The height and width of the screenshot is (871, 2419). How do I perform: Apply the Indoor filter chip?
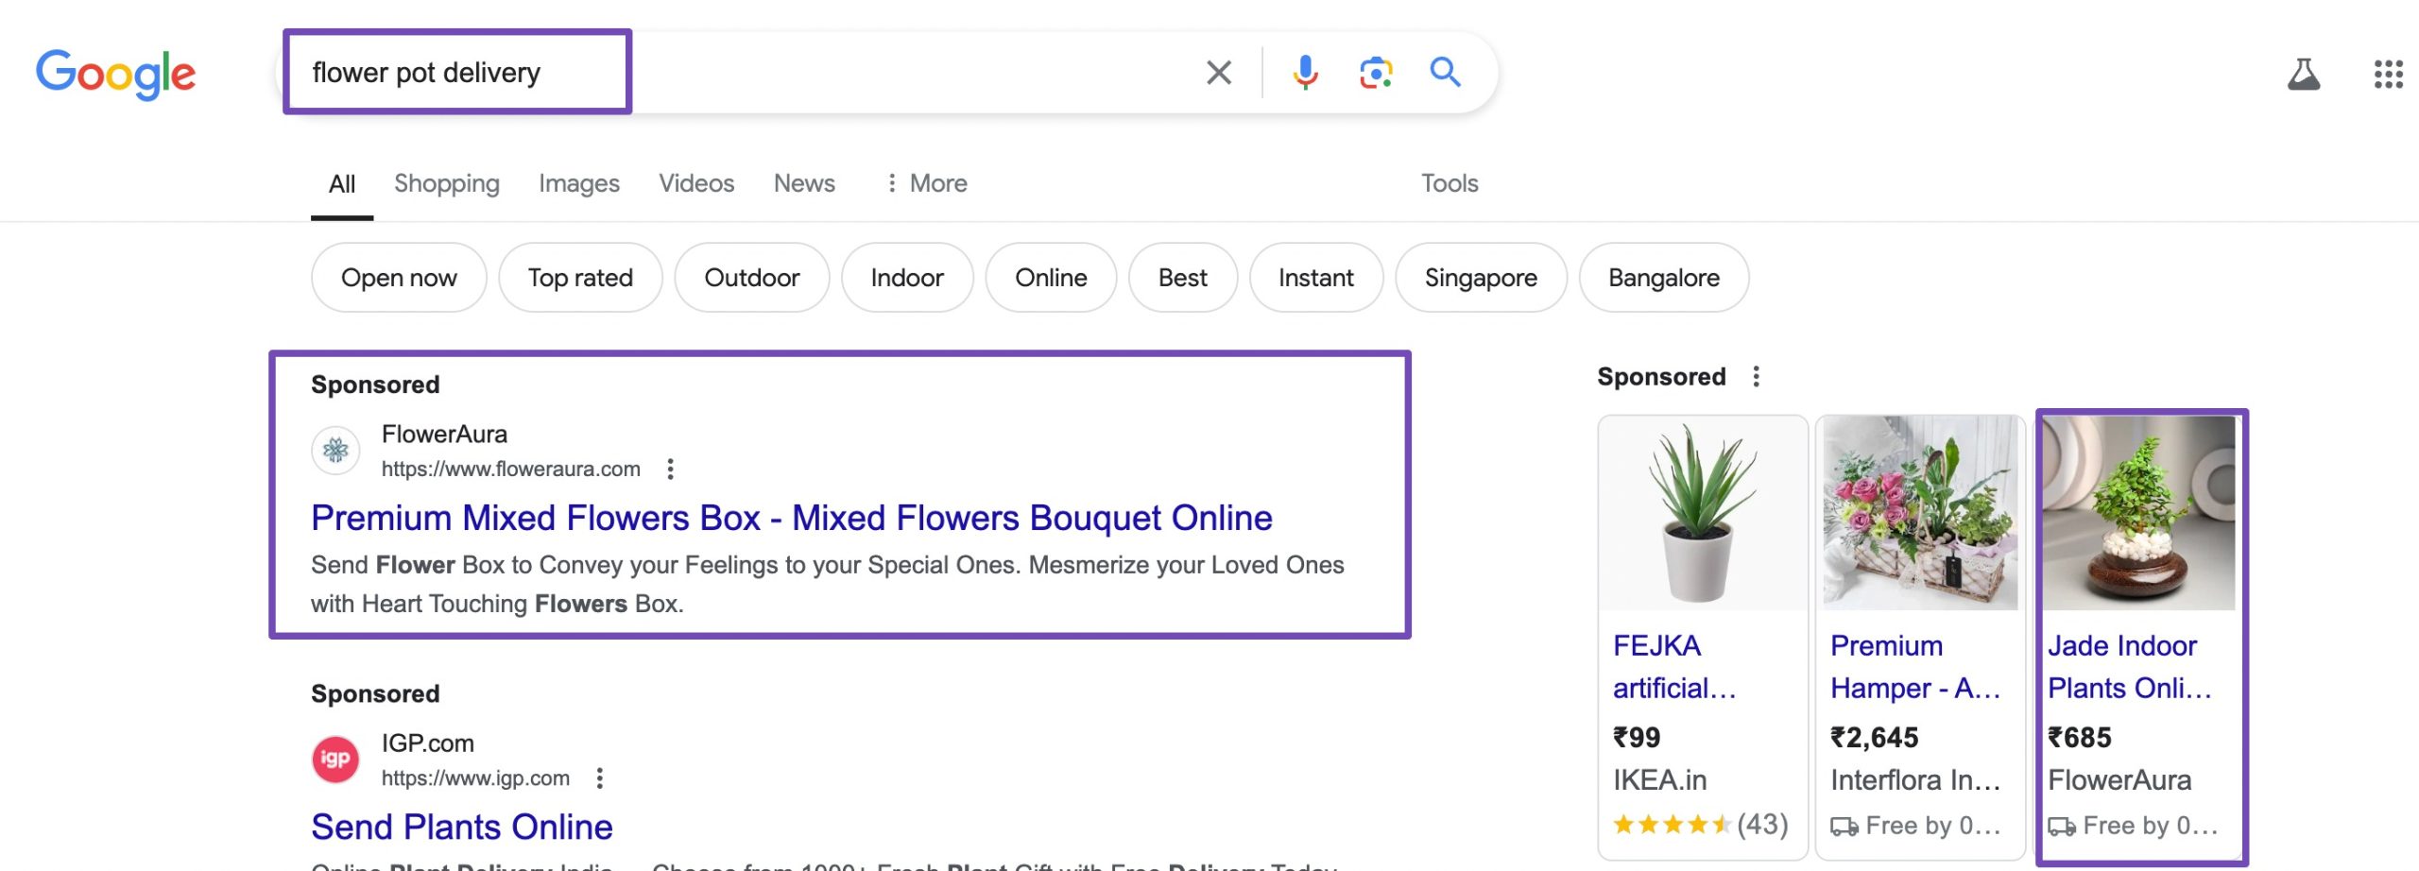pos(907,278)
